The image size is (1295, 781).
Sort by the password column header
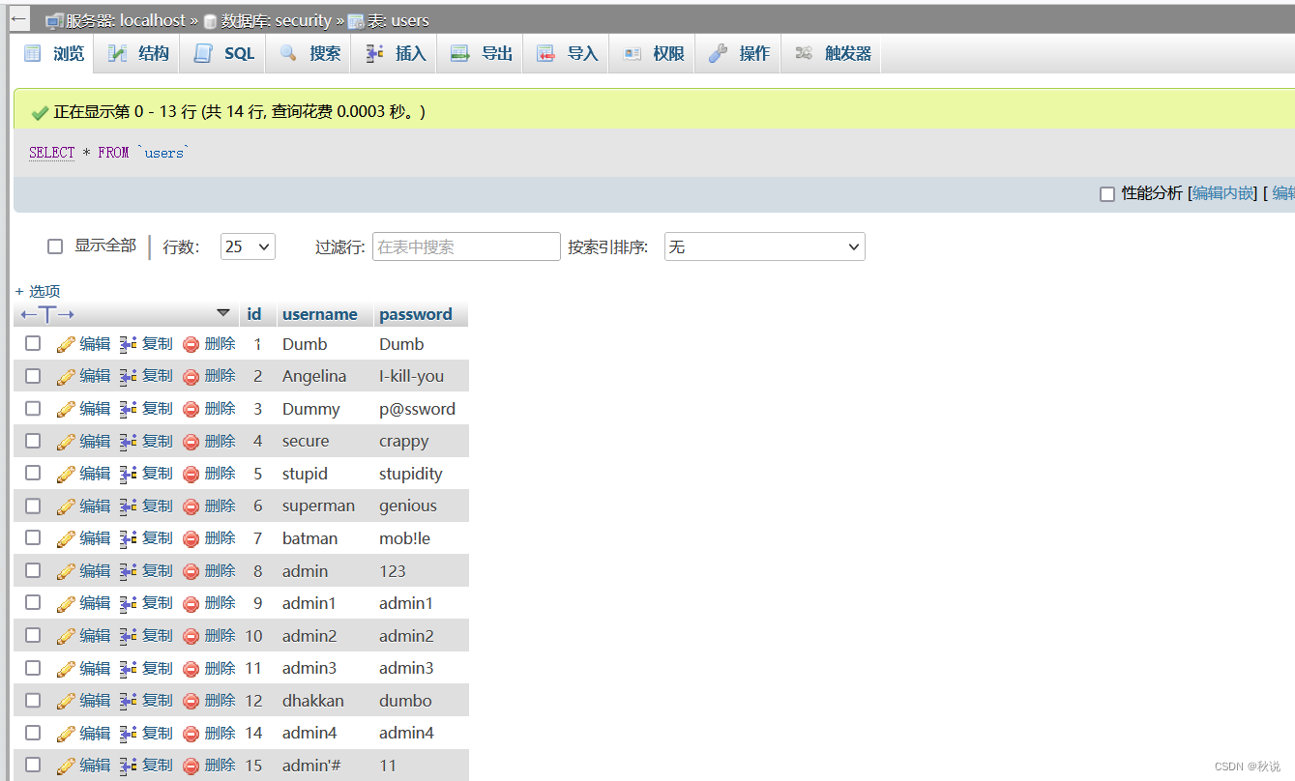tap(416, 314)
